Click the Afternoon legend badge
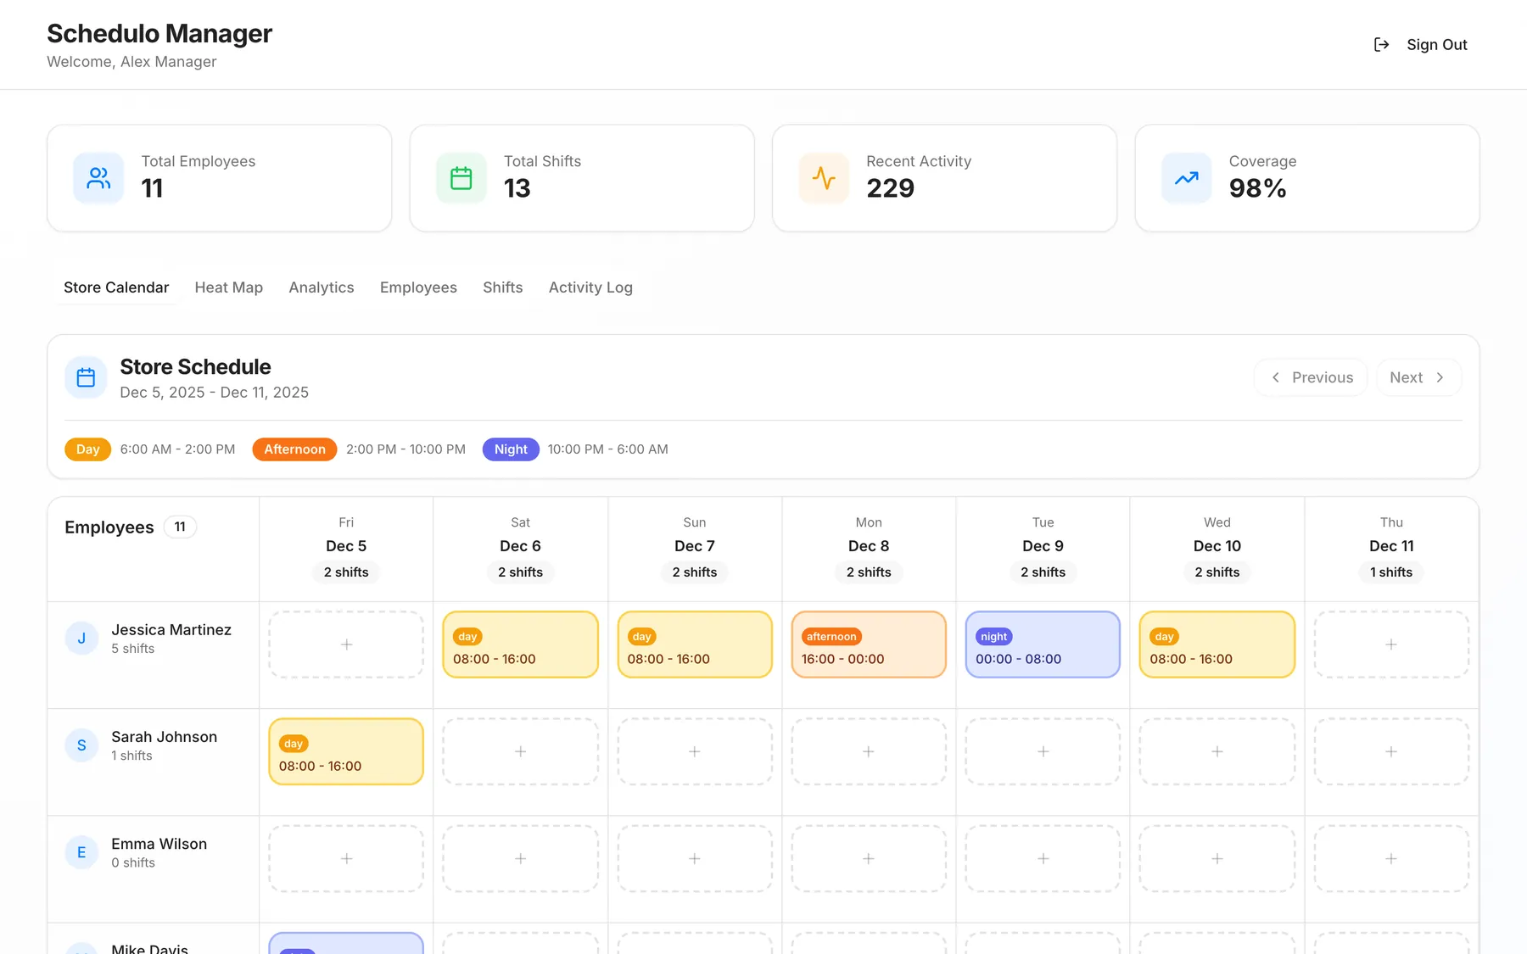The height and width of the screenshot is (954, 1527). [x=294, y=449]
